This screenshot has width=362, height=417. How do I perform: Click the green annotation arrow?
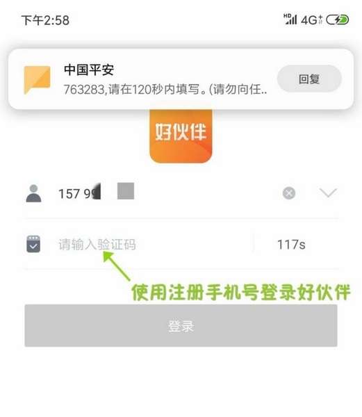coord(117,266)
